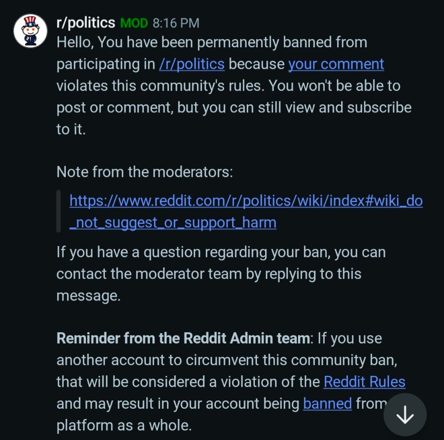Tap the "violates this community's rules" sentence

(159, 86)
